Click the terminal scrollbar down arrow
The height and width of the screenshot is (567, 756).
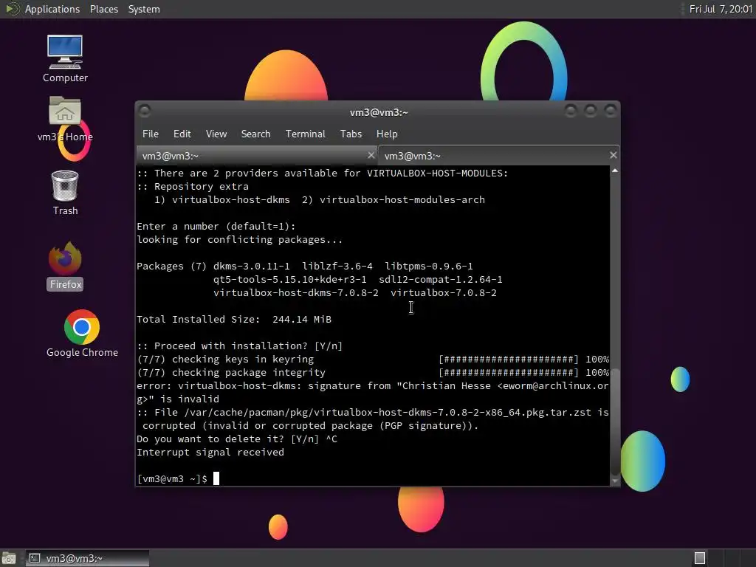pyautogui.click(x=615, y=481)
